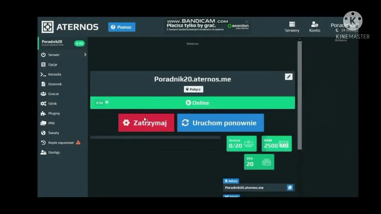This screenshot has height=214, width=381.
Task: Click the page vertical scrollbar
Action: point(300,95)
